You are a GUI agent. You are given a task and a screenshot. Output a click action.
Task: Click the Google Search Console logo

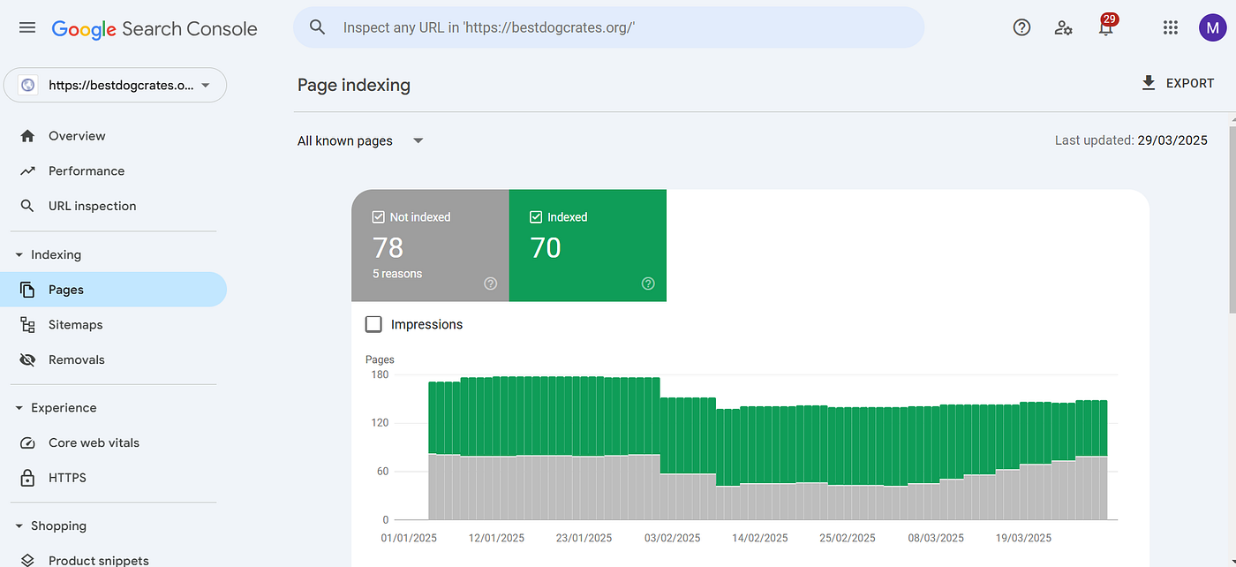point(154,28)
